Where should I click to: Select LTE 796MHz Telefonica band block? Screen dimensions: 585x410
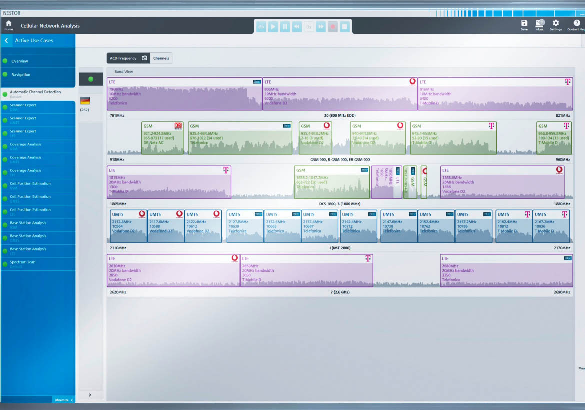click(x=184, y=94)
